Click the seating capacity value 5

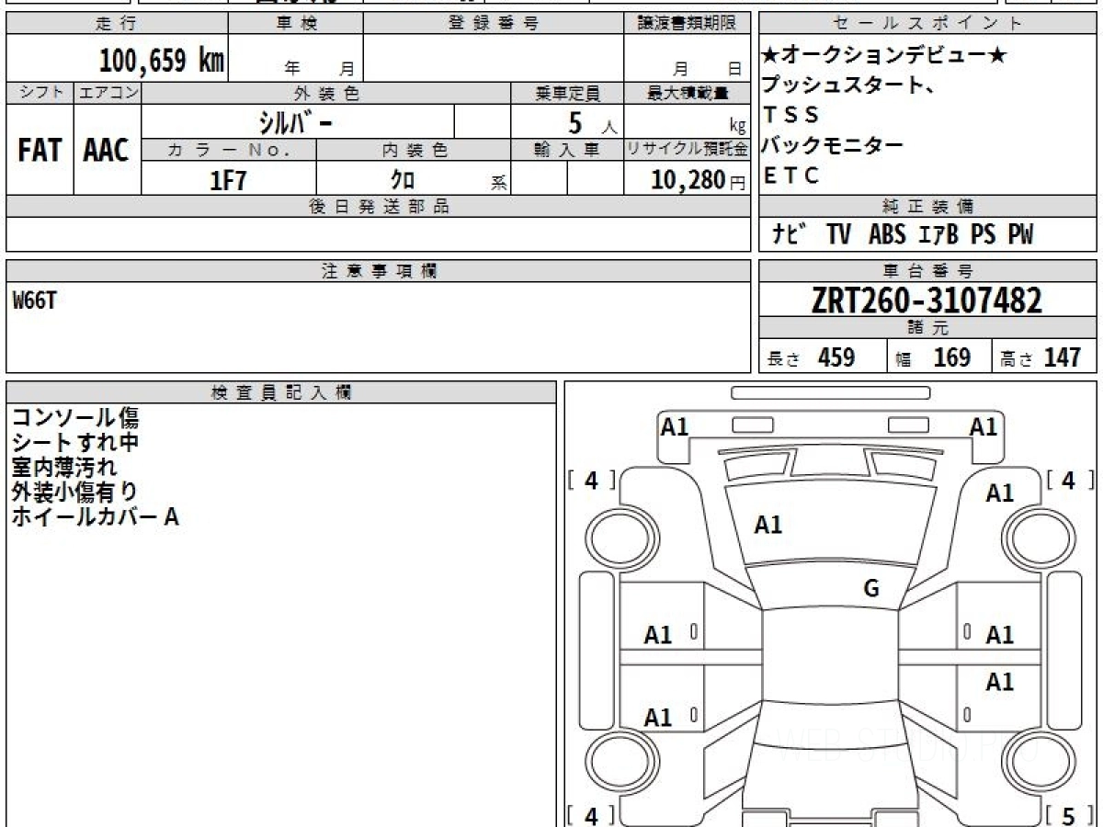pos(576,122)
